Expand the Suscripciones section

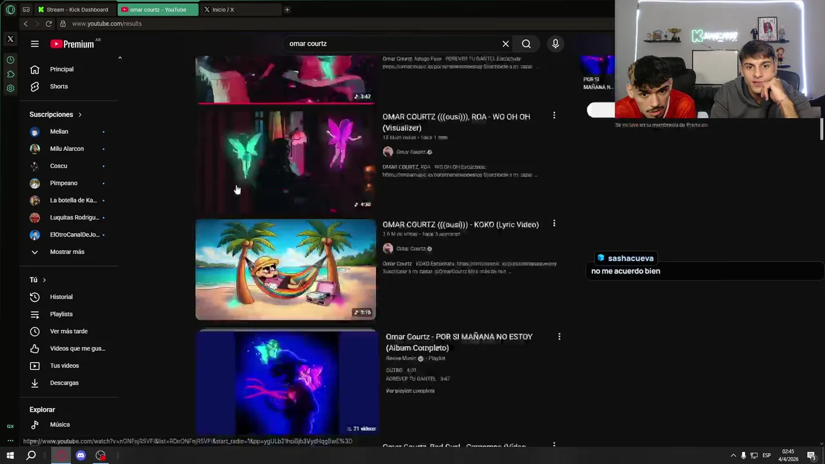[x=55, y=114]
